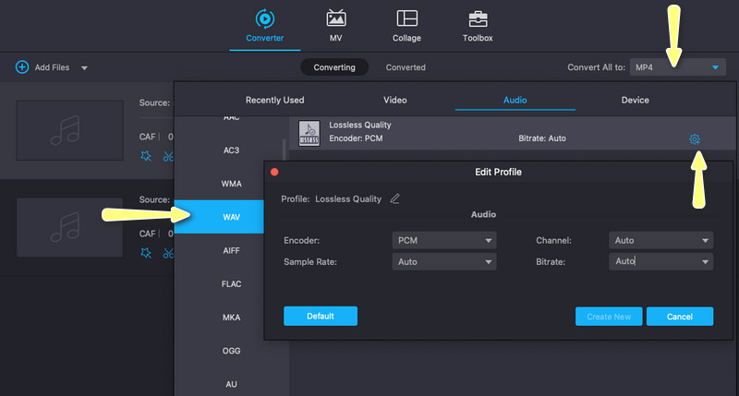Select the Device tab

pos(635,100)
